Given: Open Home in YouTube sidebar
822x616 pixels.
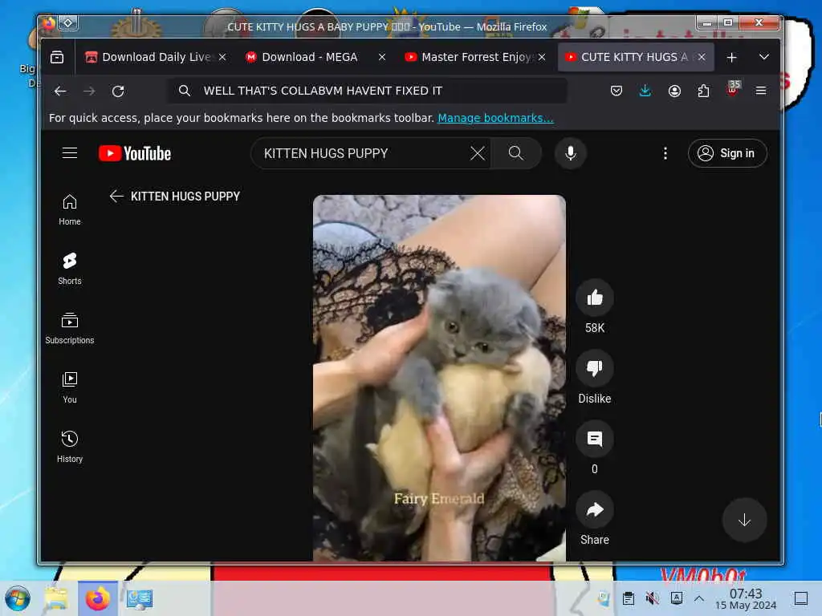Looking at the screenshot, I should 70,209.
